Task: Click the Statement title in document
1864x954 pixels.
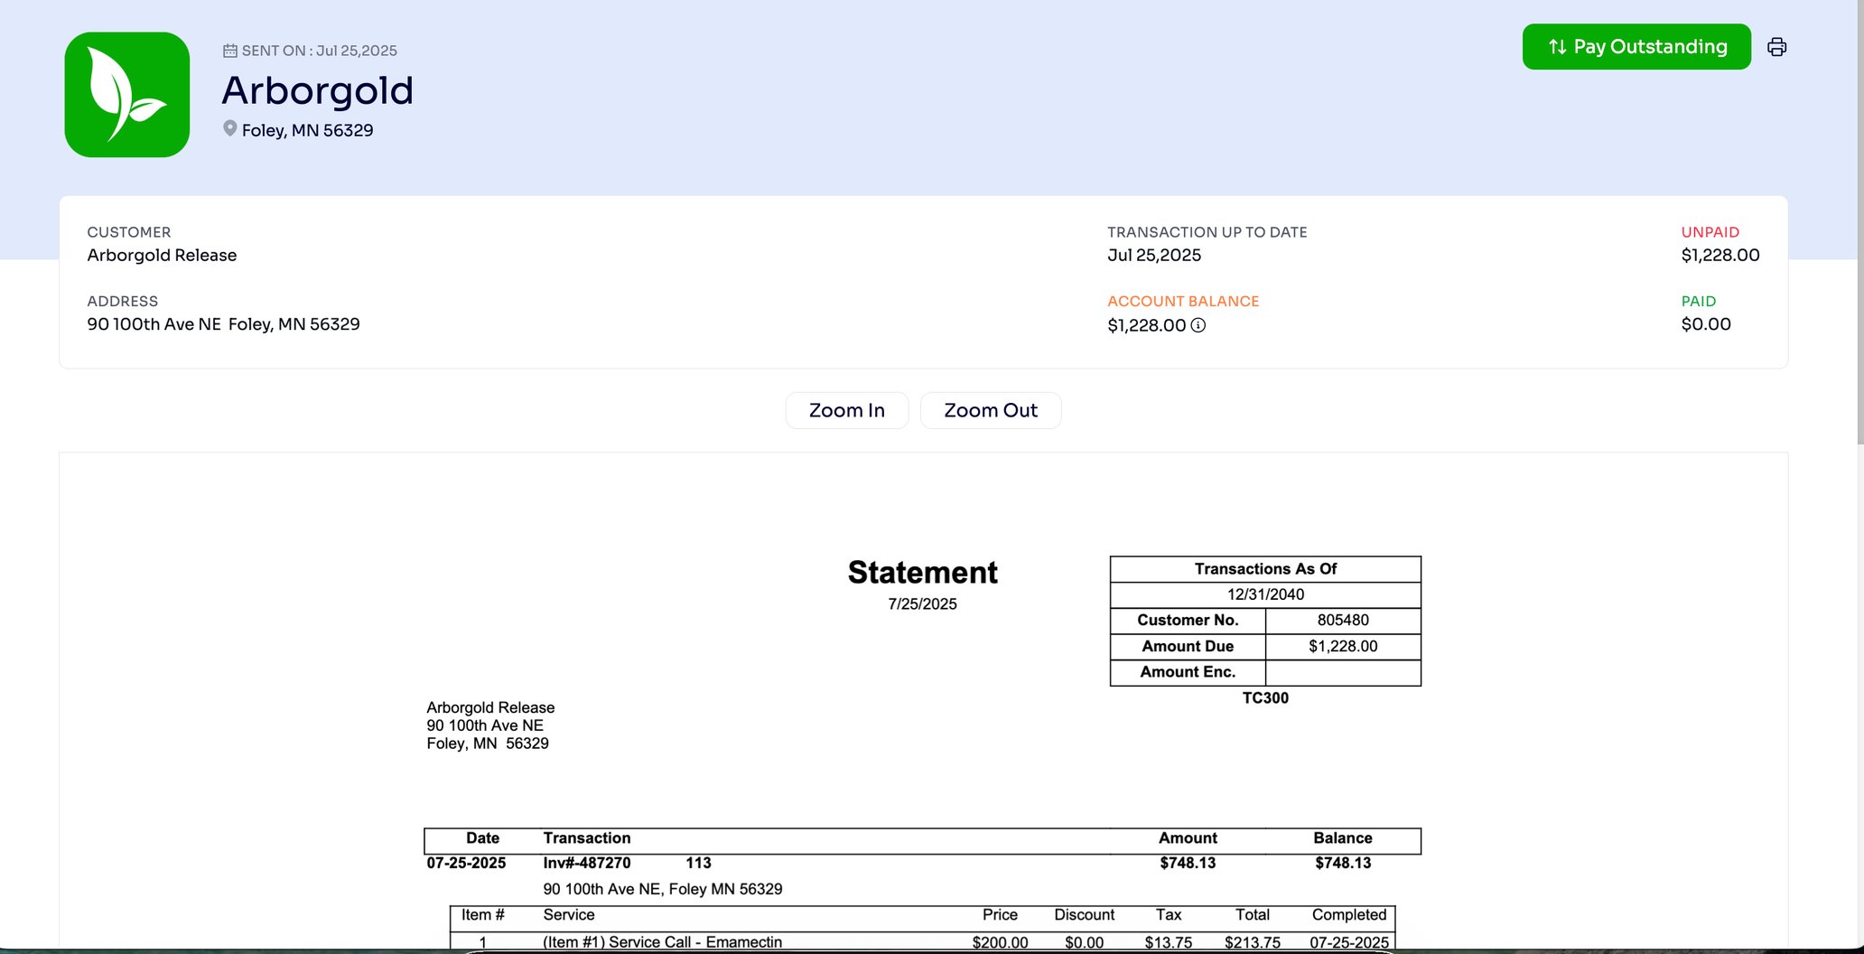Action: pos(922,572)
